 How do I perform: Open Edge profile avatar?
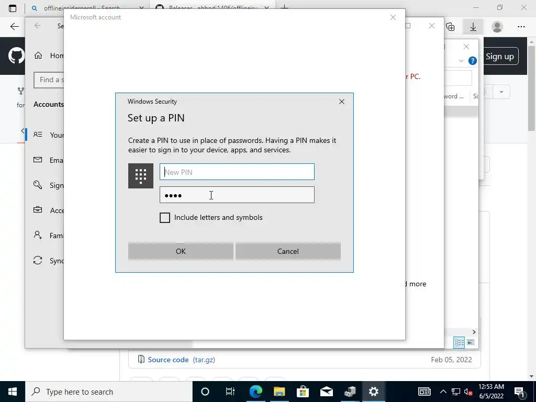(x=497, y=27)
